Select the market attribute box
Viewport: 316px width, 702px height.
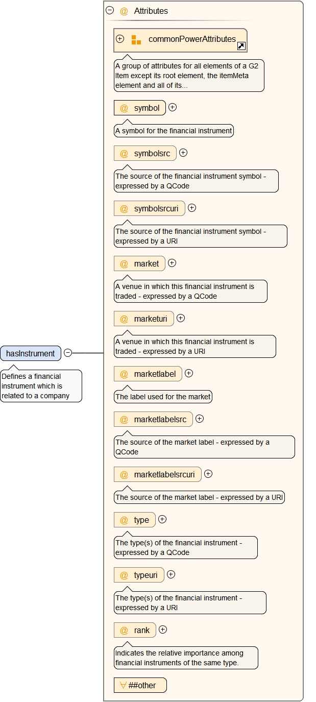140,263
